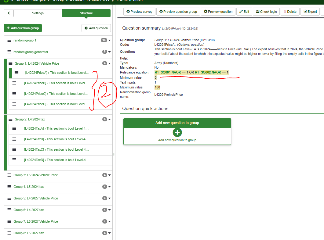Switch to the Settings tab
This screenshot has width=324, height=240.
pos(38,13)
